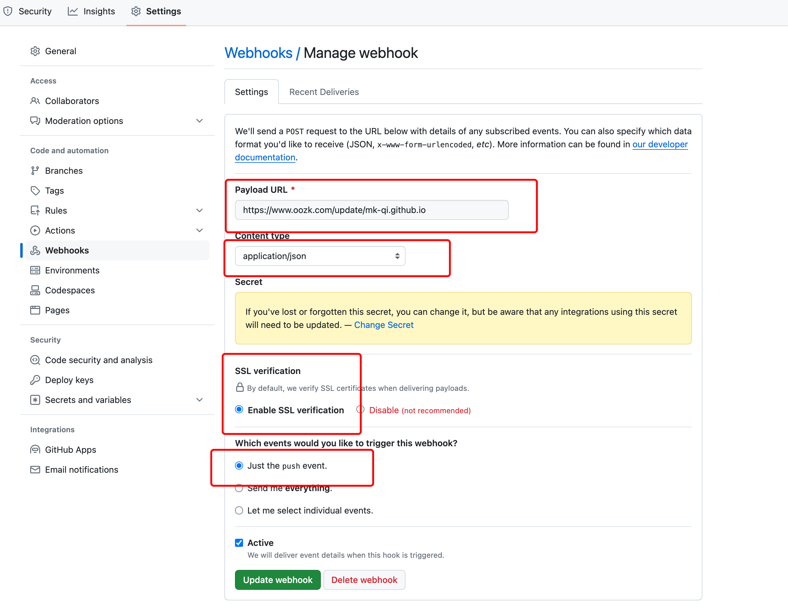Click the Email notifications envelope icon

(35, 469)
